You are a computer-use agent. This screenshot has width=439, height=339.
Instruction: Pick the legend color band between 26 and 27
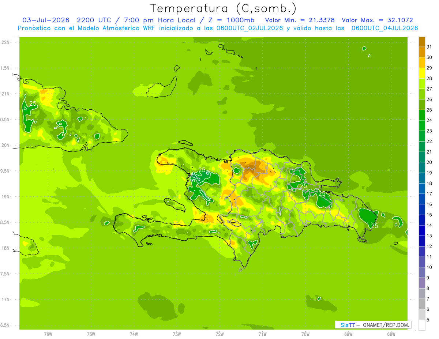coord(422,94)
